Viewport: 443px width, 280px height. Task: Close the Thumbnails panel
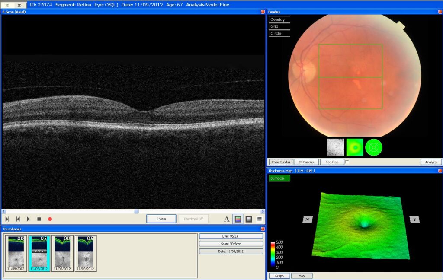(x=263, y=229)
